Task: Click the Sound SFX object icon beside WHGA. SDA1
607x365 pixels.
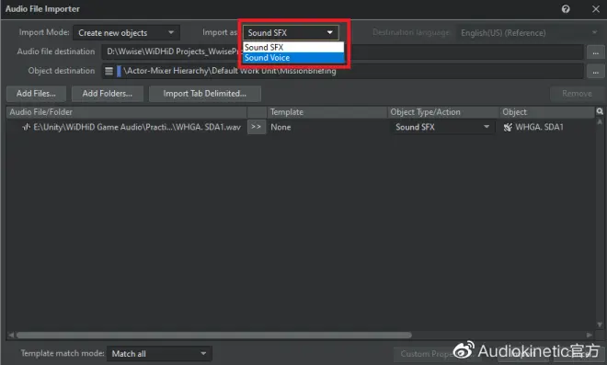Action: point(508,127)
